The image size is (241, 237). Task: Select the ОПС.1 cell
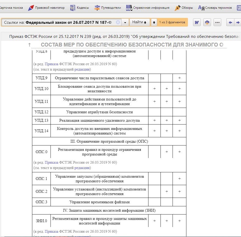pyautogui.click(x=42, y=179)
